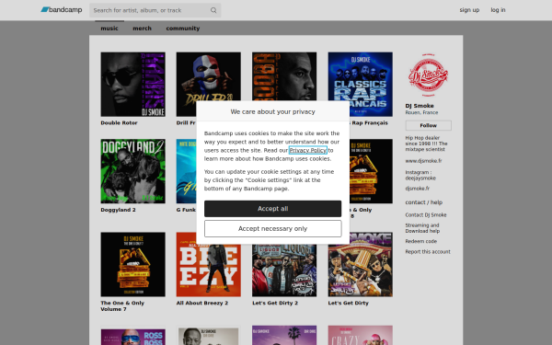Viewport: 552px width, 345px height.
Task: Click the DJ Smoke red logo image
Action: 428,75
